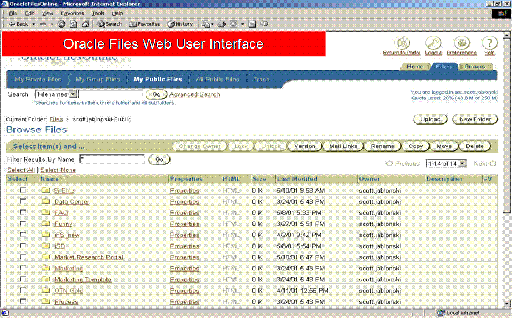The image size is (512, 323).
Task: Open the Help question mark icon
Action: (x=489, y=43)
